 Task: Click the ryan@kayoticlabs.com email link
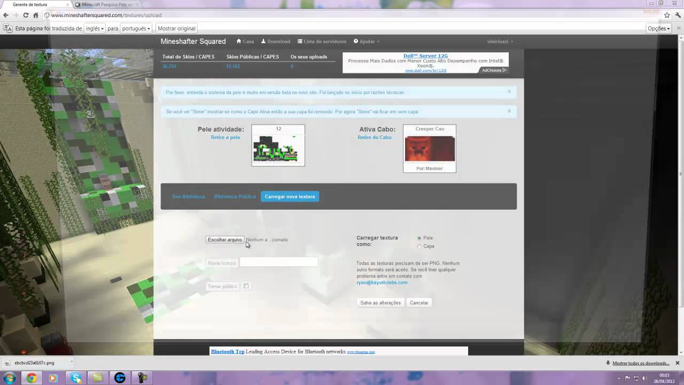tap(382, 282)
